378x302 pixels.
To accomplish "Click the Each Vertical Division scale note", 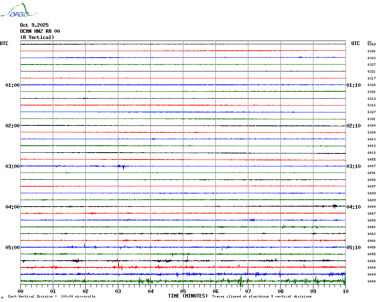I will [52, 296].
